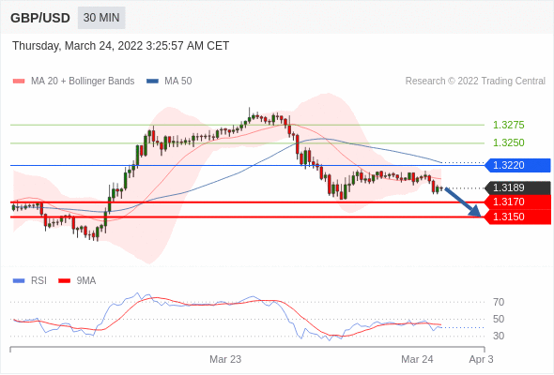The width and height of the screenshot is (554, 375).
Task: Select the 1.3150 support price tag
Action: click(518, 217)
